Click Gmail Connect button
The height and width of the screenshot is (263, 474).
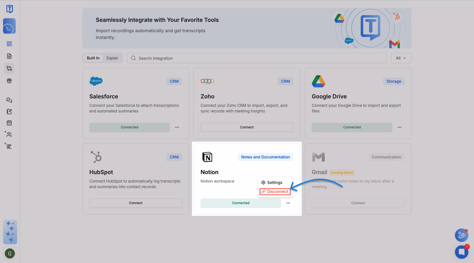pos(358,203)
